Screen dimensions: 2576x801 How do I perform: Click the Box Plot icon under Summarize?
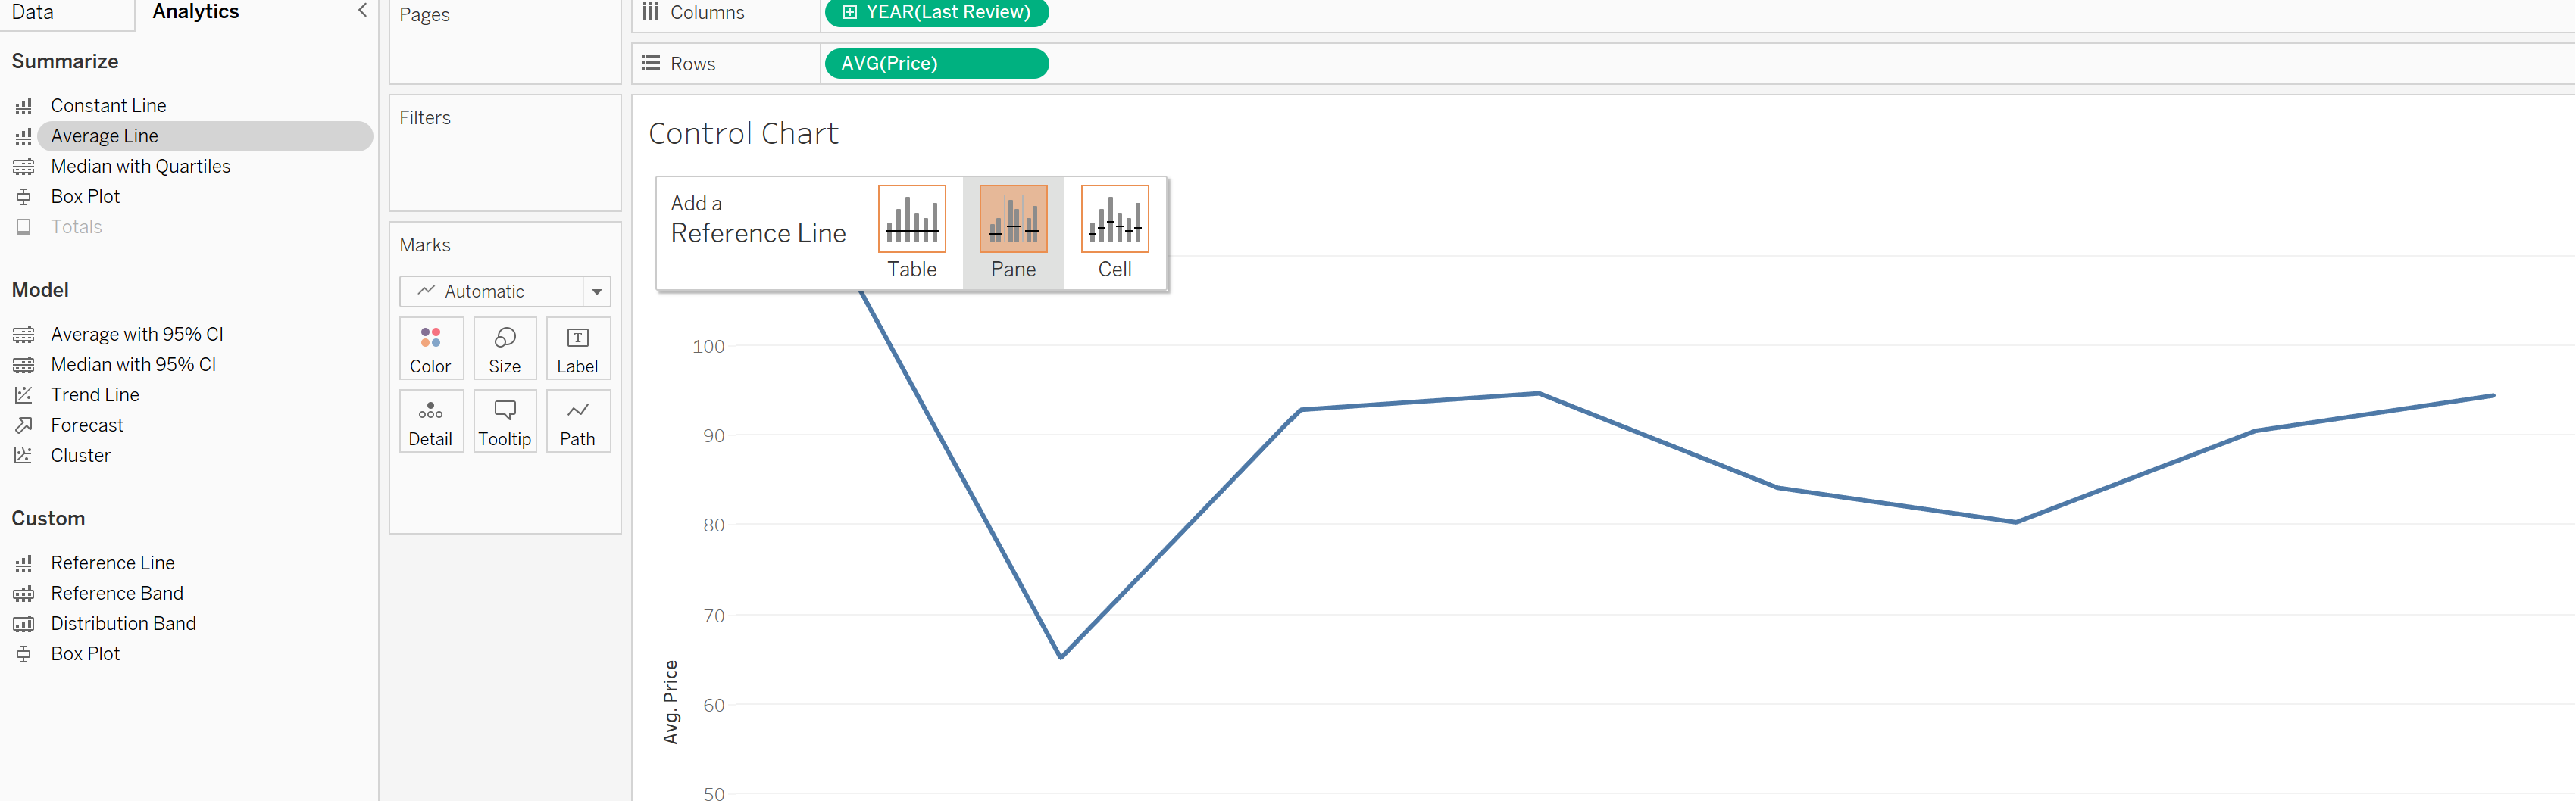(24, 197)
